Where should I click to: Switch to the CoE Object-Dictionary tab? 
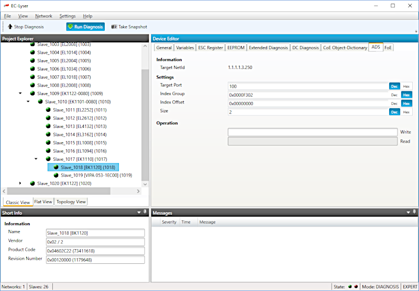(345, 48)
